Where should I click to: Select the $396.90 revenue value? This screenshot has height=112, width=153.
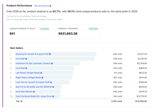coord(143,82)
